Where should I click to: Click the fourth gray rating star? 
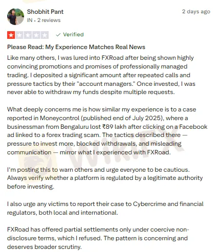(x=36, y=35)
